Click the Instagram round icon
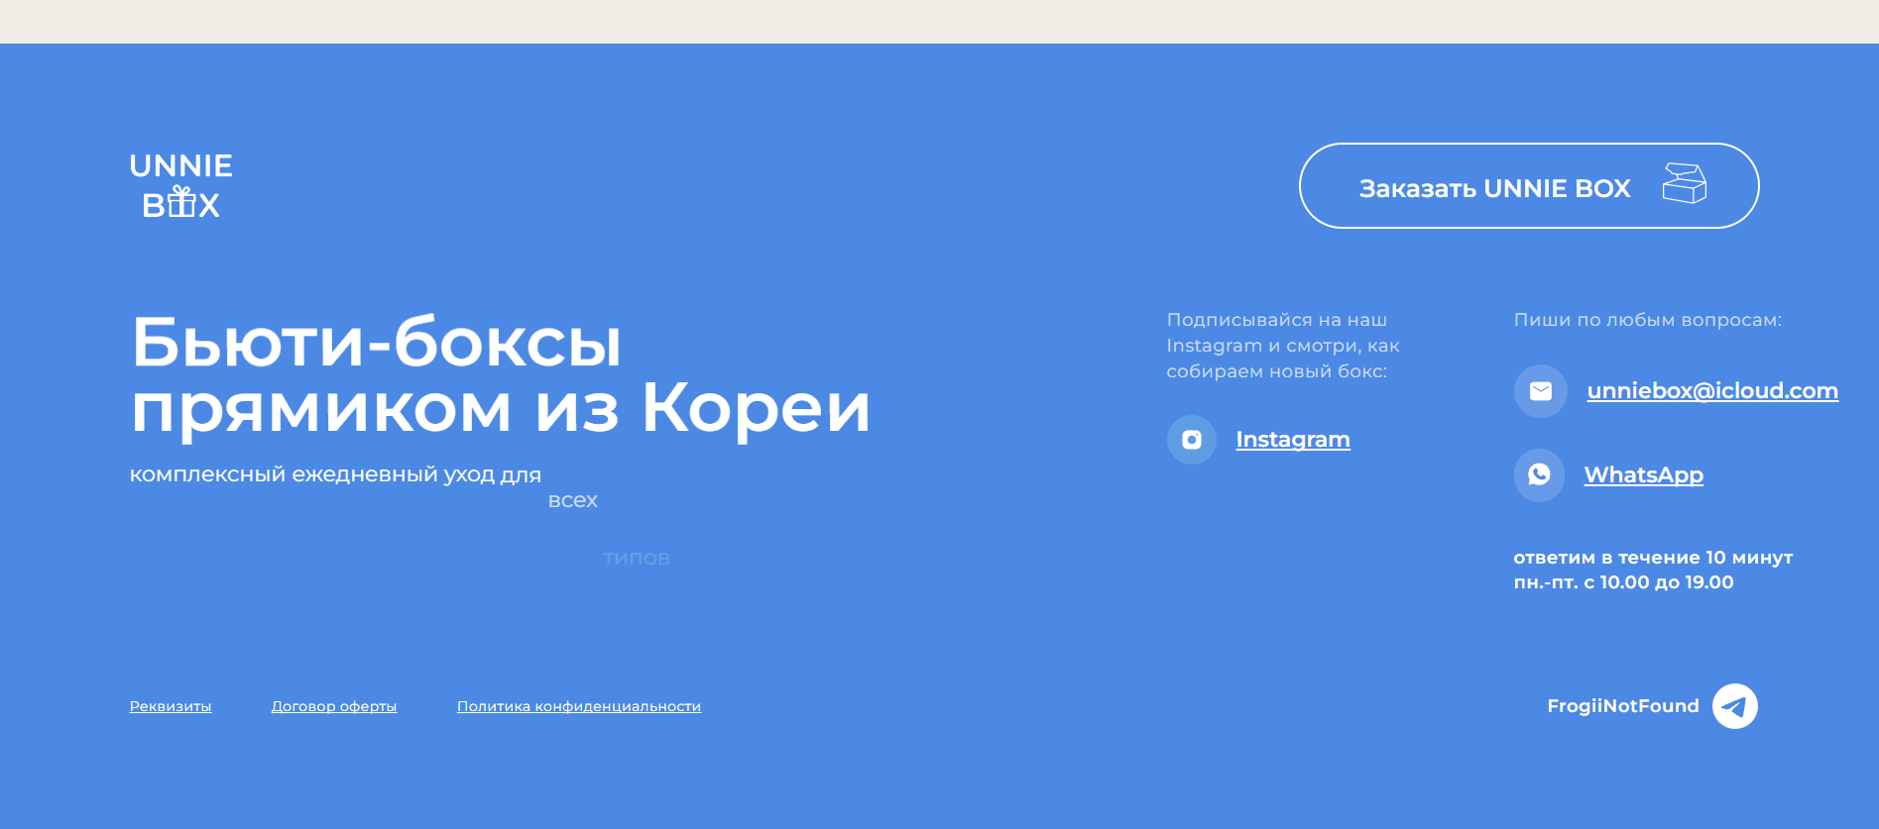The width and height of the screenshot is (1879, 829). (1192, 440)
